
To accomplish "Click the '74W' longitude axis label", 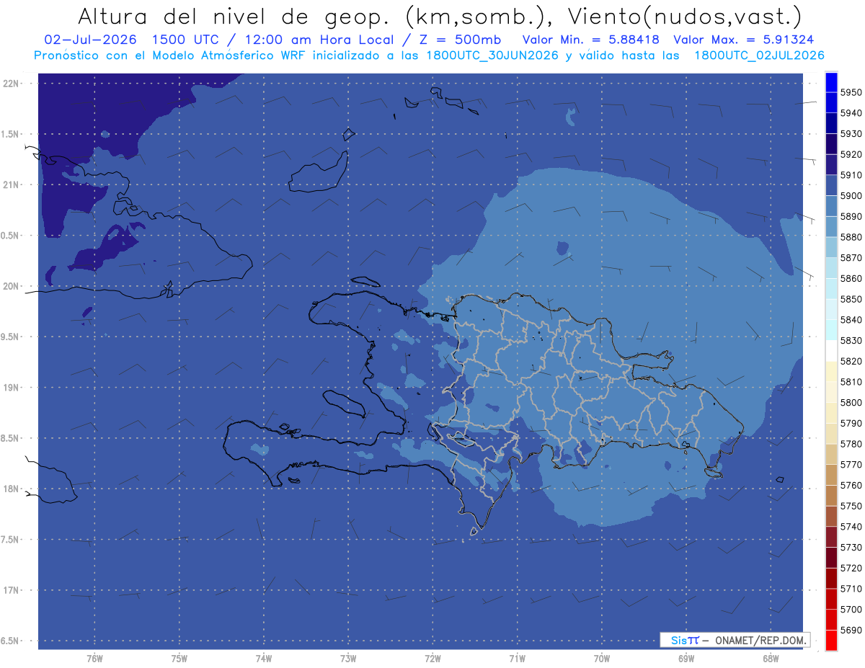I will 263,659.
